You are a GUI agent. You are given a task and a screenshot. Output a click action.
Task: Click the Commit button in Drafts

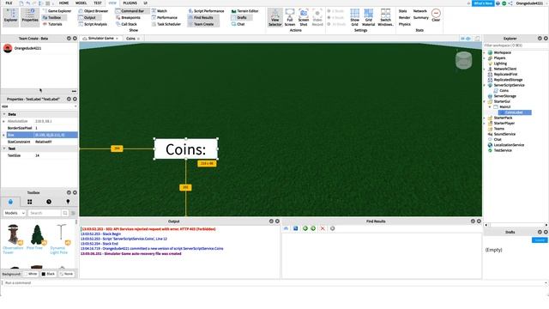point(540,240)
